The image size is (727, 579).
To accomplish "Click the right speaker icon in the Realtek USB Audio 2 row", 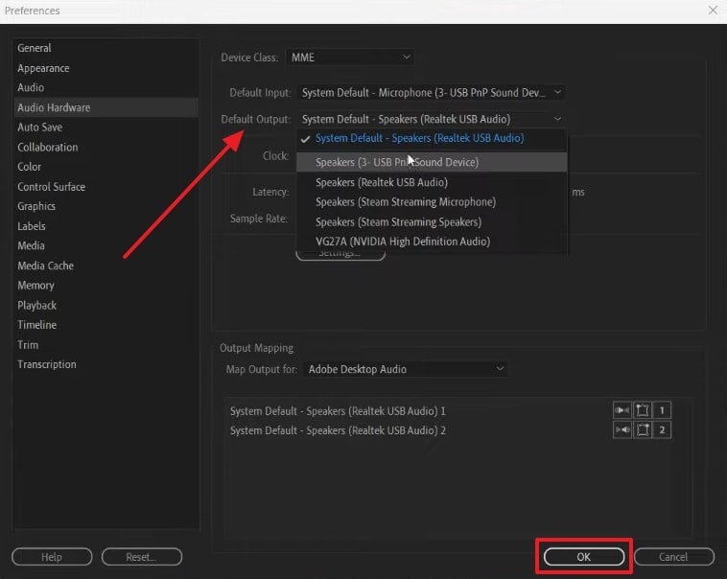I will tap(622, 430).
